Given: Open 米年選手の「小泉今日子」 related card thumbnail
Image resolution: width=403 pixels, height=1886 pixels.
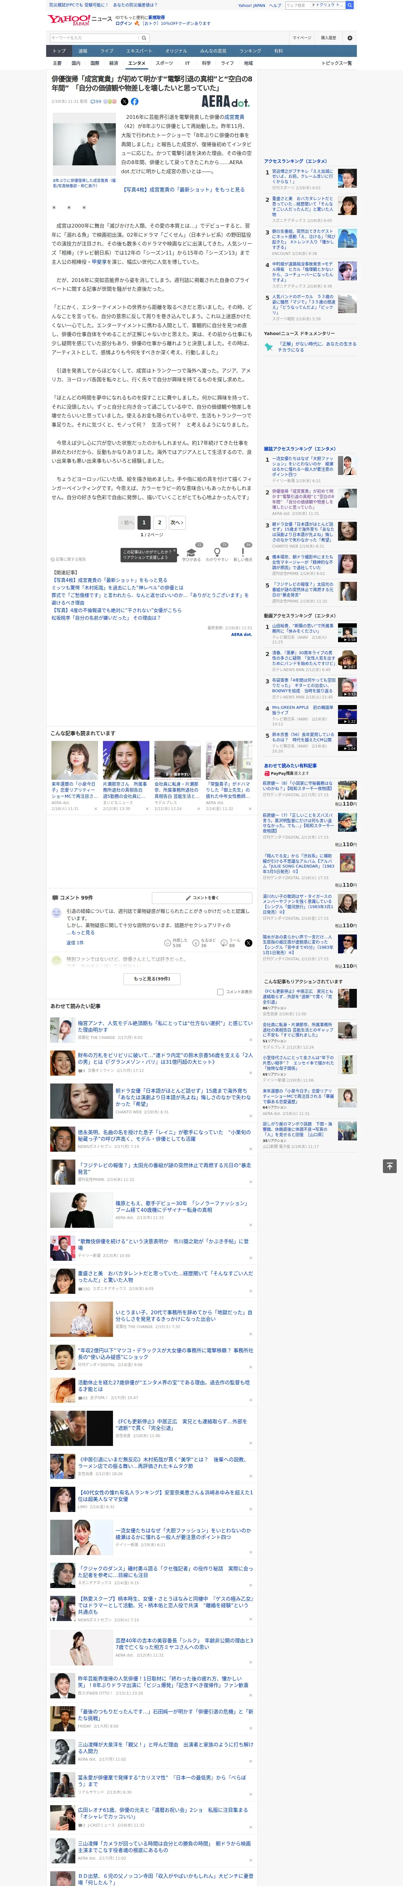Looking at the screenshot, I should pos(75,760).
